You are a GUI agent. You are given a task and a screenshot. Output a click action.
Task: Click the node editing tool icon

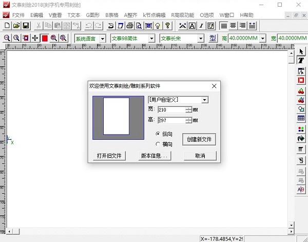click(301, 71)
